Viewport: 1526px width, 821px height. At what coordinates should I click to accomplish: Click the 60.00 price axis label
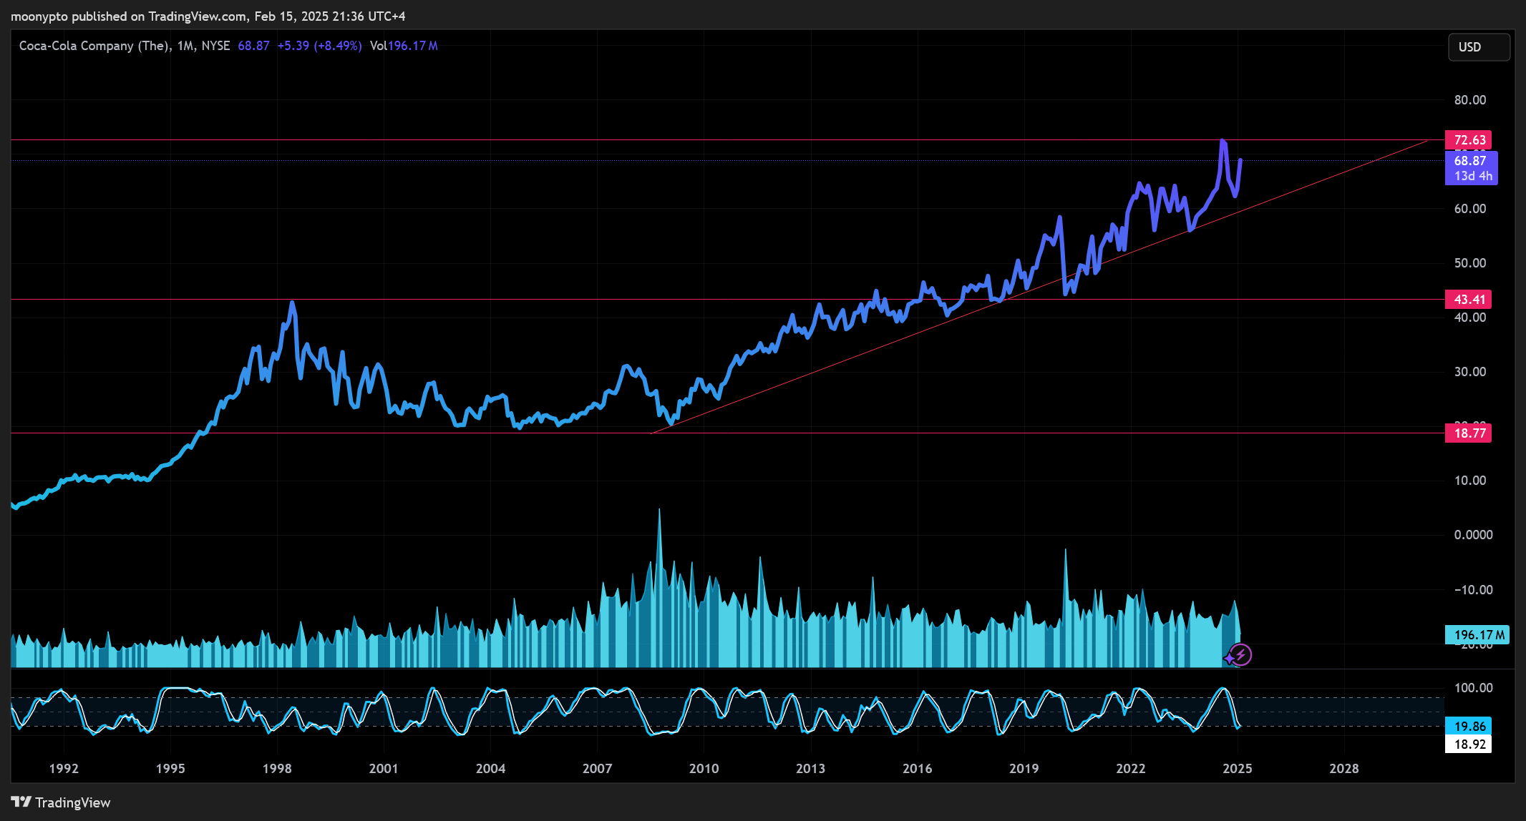pyautogui.click(x=1469, y=208)
